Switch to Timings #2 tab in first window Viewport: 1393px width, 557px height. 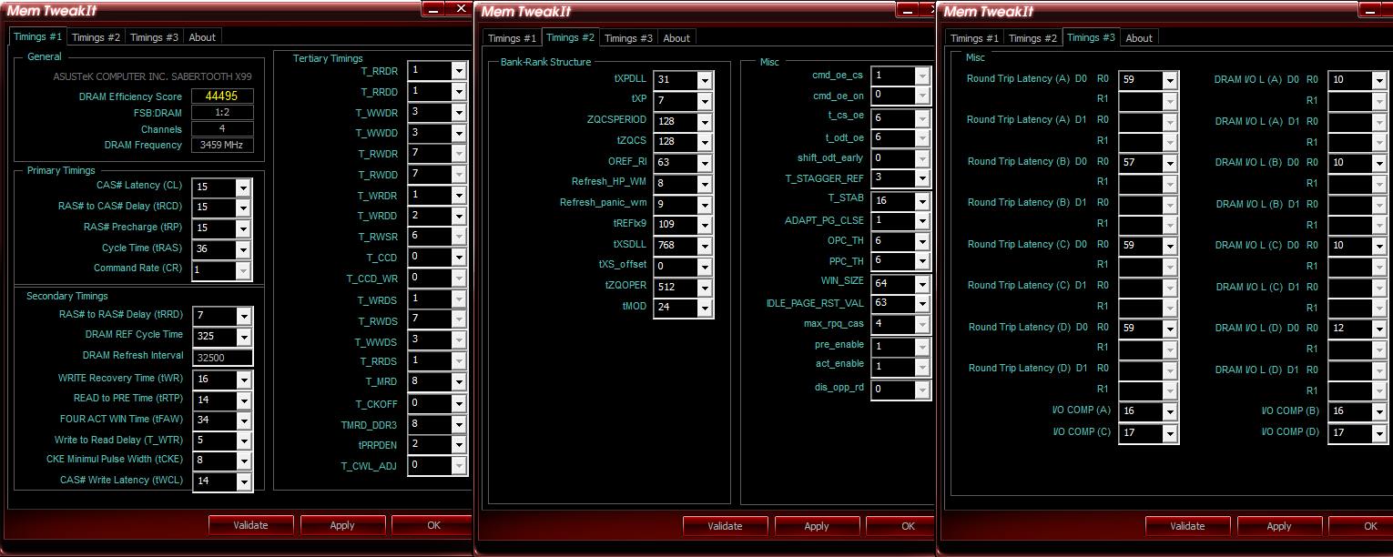point(96,37)
